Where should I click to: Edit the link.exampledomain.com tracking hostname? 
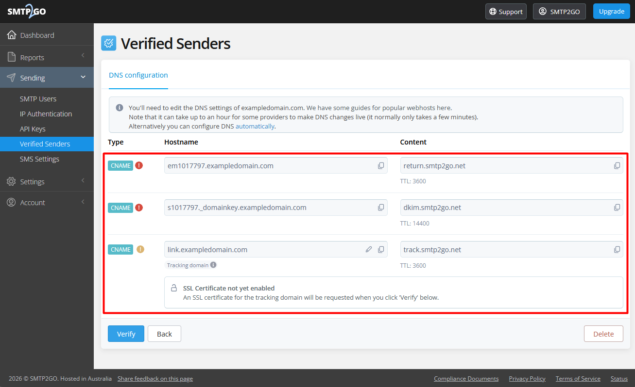click(369, 250)
